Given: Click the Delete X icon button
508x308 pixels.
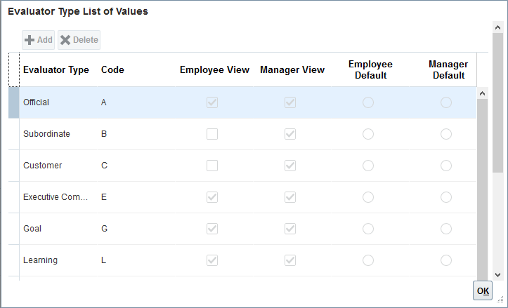Looking at the screenshot, I should [x=79, y=40].
